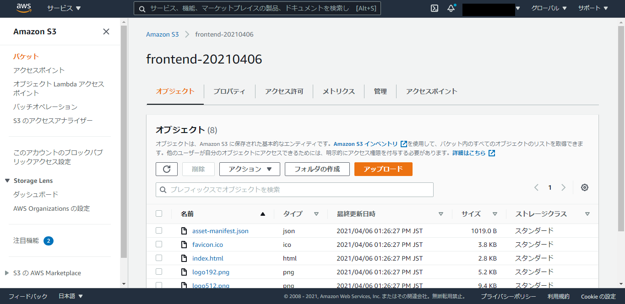This screenshot has height=304, width=625.
Task: Open the logo192.png object link
Action: tap(211, 272)
